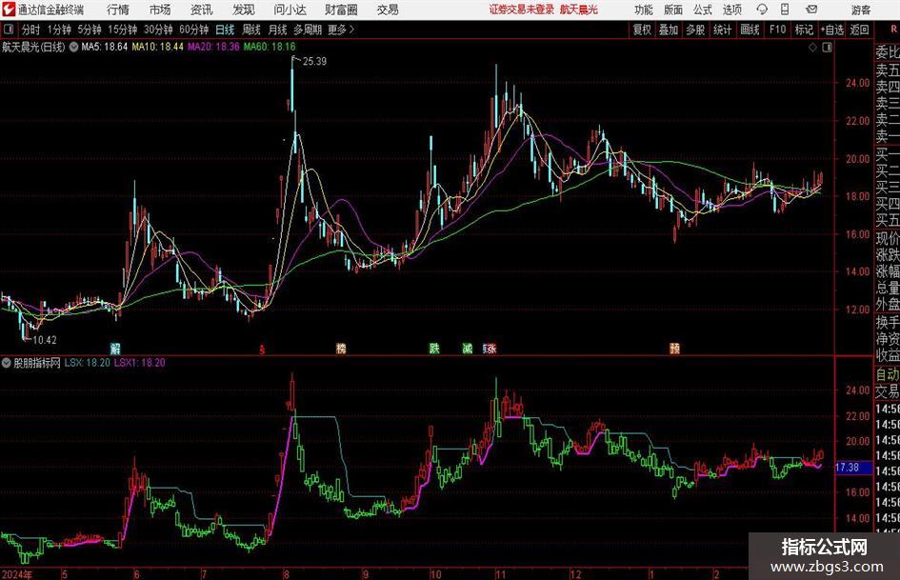Click the 预 event marker below the chart
This screenshot has width=900, height=580.
point(674,348)
